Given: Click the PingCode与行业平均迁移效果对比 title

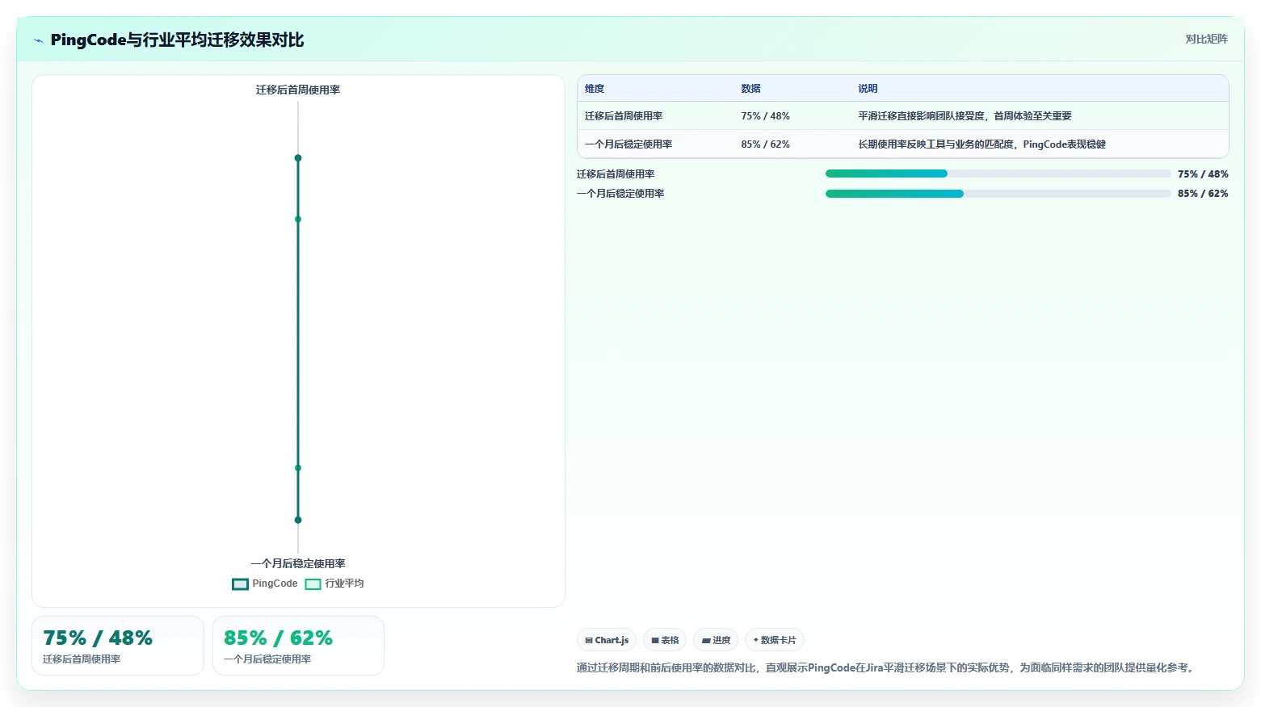Looking at the screenshot, I should coord(177,40).
